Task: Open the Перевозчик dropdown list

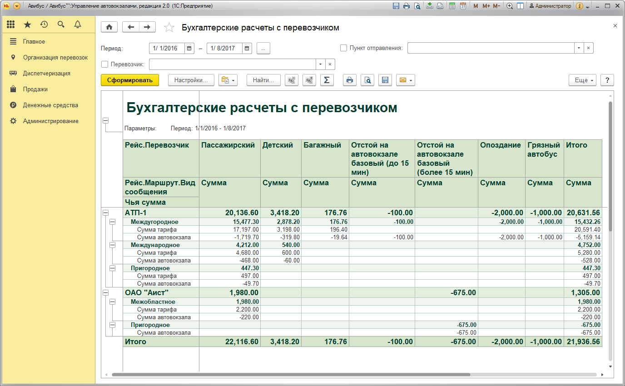Action: pos(321,64)
